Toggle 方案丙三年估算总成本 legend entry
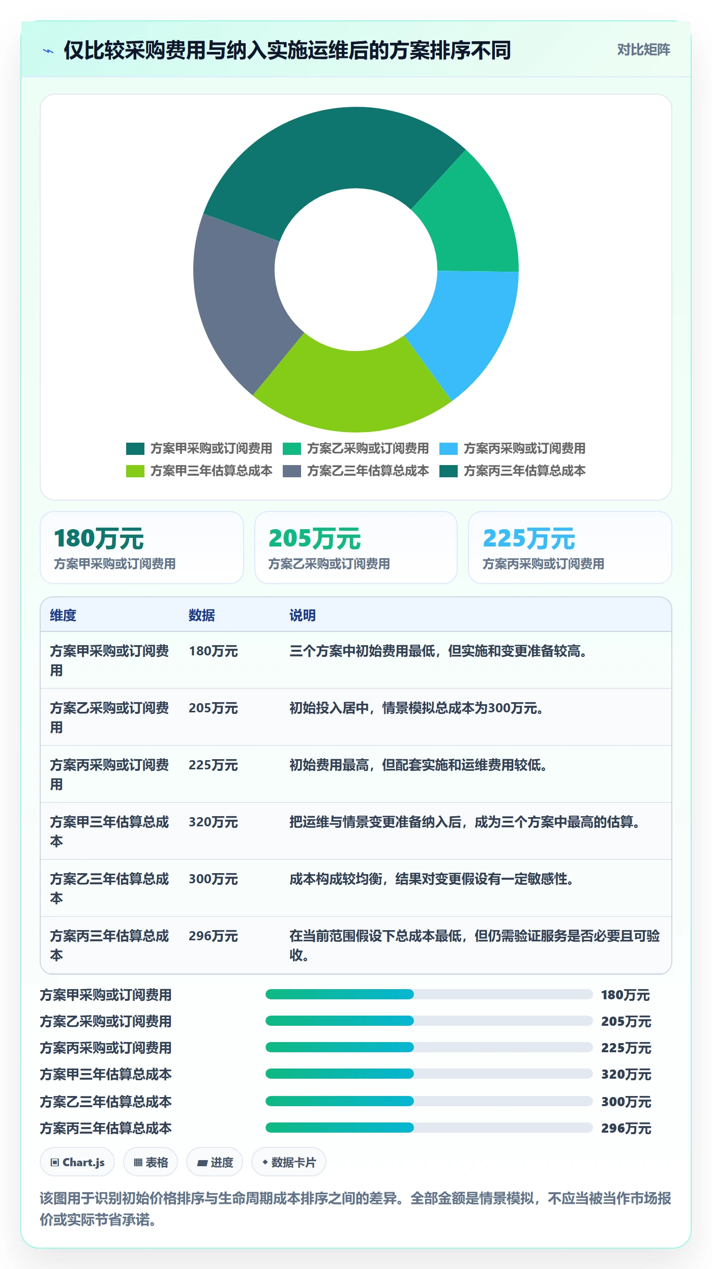 513,471
